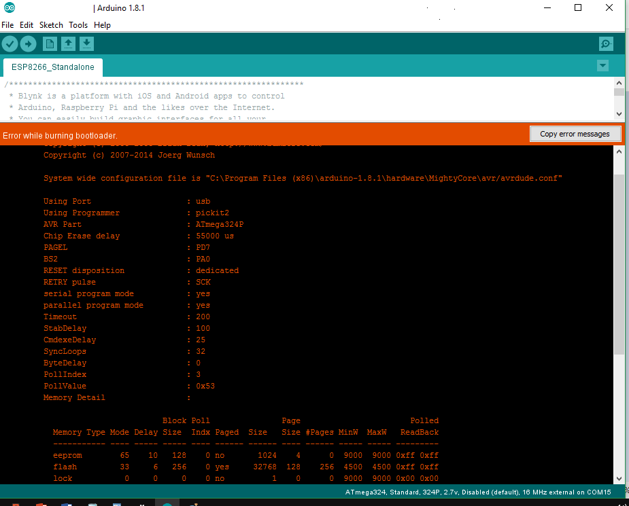
Task: Click the 'Chip Erase delay' line
Action: point(139,236)
